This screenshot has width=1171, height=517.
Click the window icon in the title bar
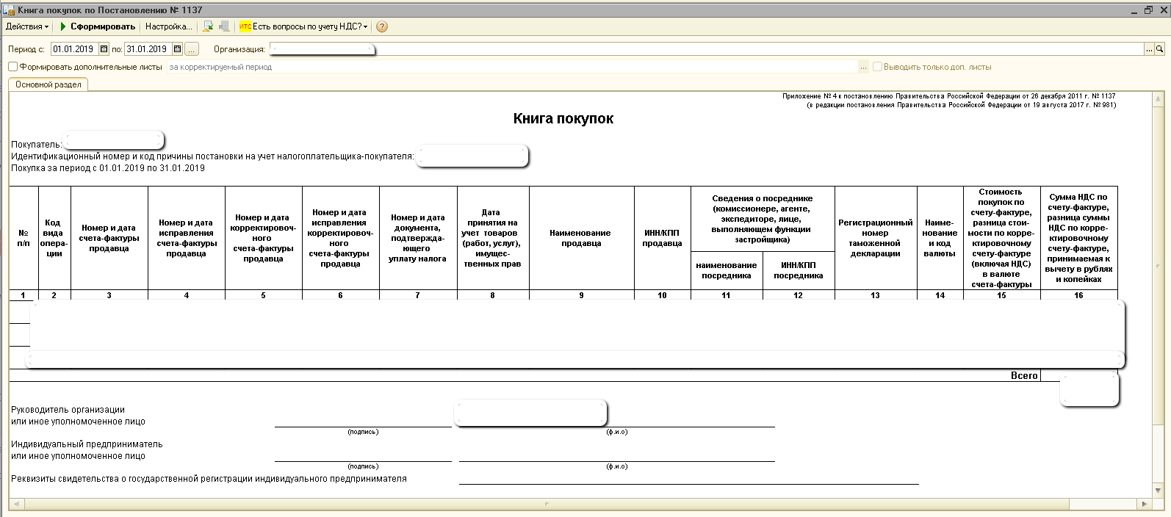(x=10, y=10)
